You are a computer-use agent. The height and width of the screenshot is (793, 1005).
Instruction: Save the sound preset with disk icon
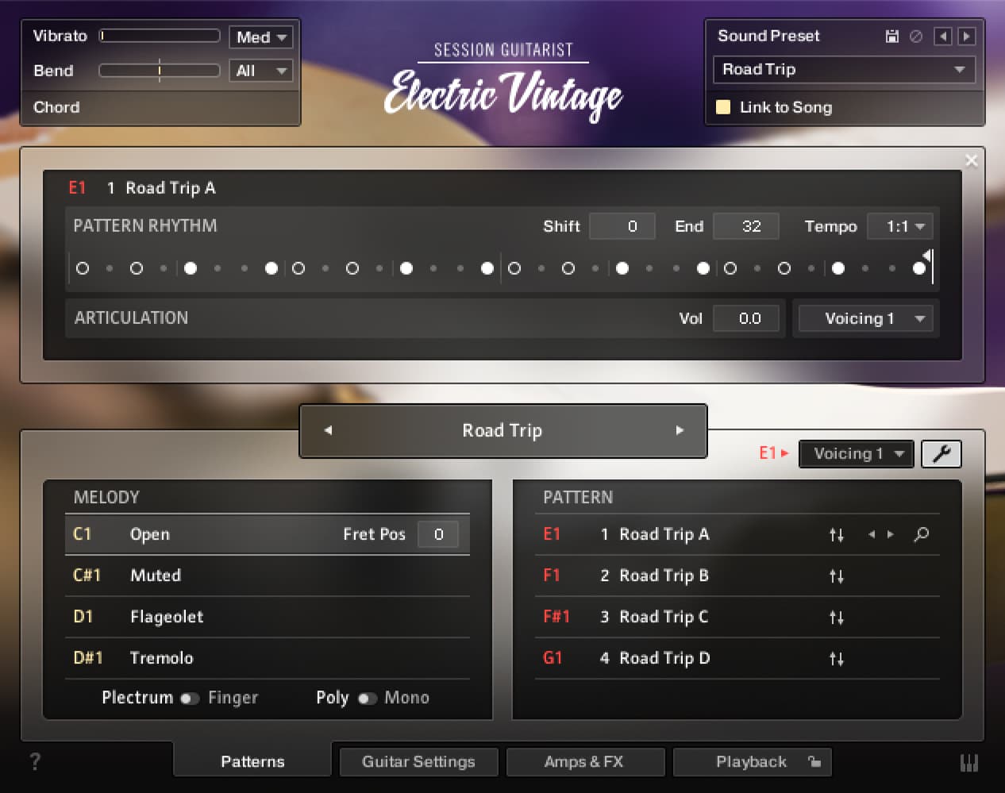(x=892, y=36)
